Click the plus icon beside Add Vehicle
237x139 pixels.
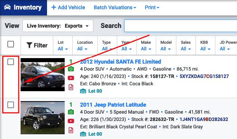tap(54, 7)
